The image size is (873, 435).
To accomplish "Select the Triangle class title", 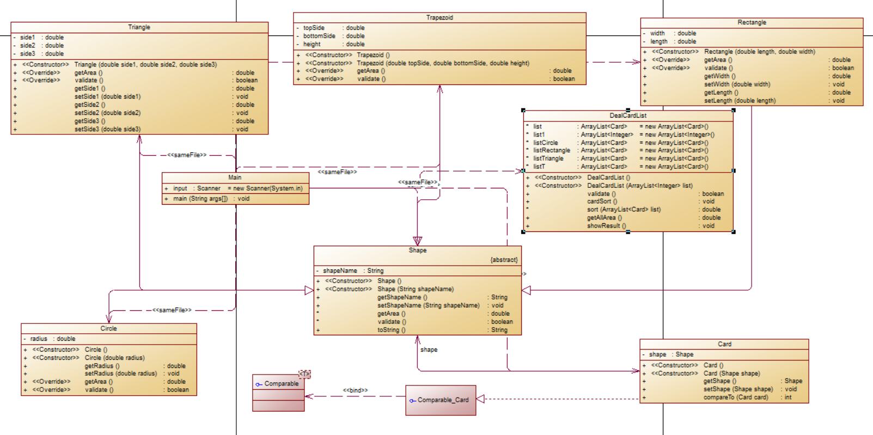I will point(139,27).
